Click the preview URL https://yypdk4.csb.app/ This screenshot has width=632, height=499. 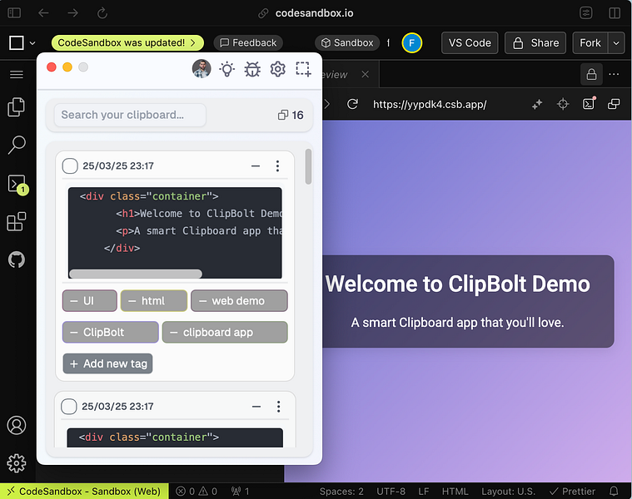[x=430, y=105]
